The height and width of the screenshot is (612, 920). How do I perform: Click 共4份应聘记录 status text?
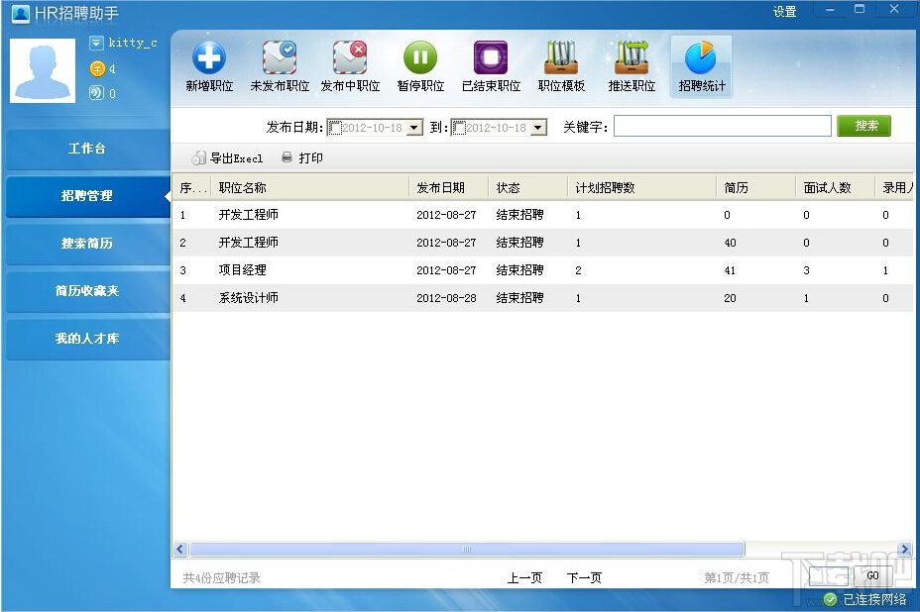coord(221,578)
